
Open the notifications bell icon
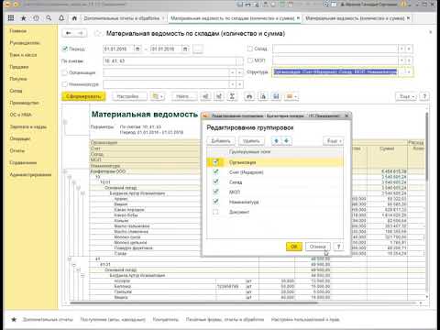pos(61,18)
